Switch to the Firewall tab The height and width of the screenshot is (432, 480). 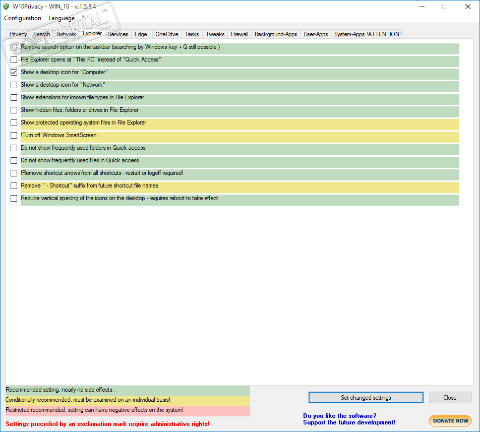pos(239,34)
